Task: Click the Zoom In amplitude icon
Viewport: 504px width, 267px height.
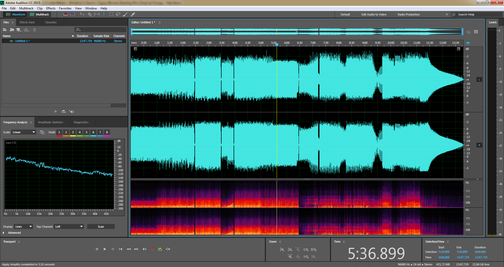Action: coord(282,250)
